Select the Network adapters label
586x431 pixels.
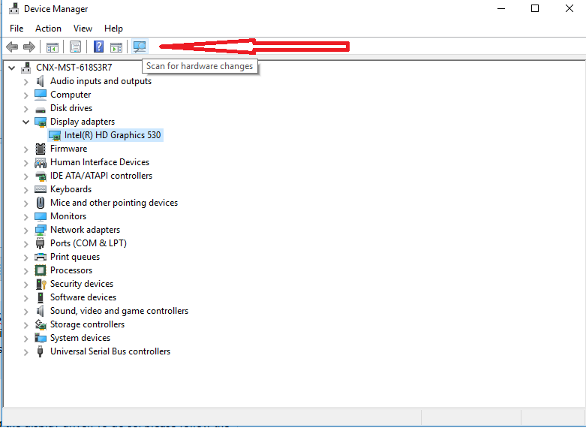click(86, 229)
